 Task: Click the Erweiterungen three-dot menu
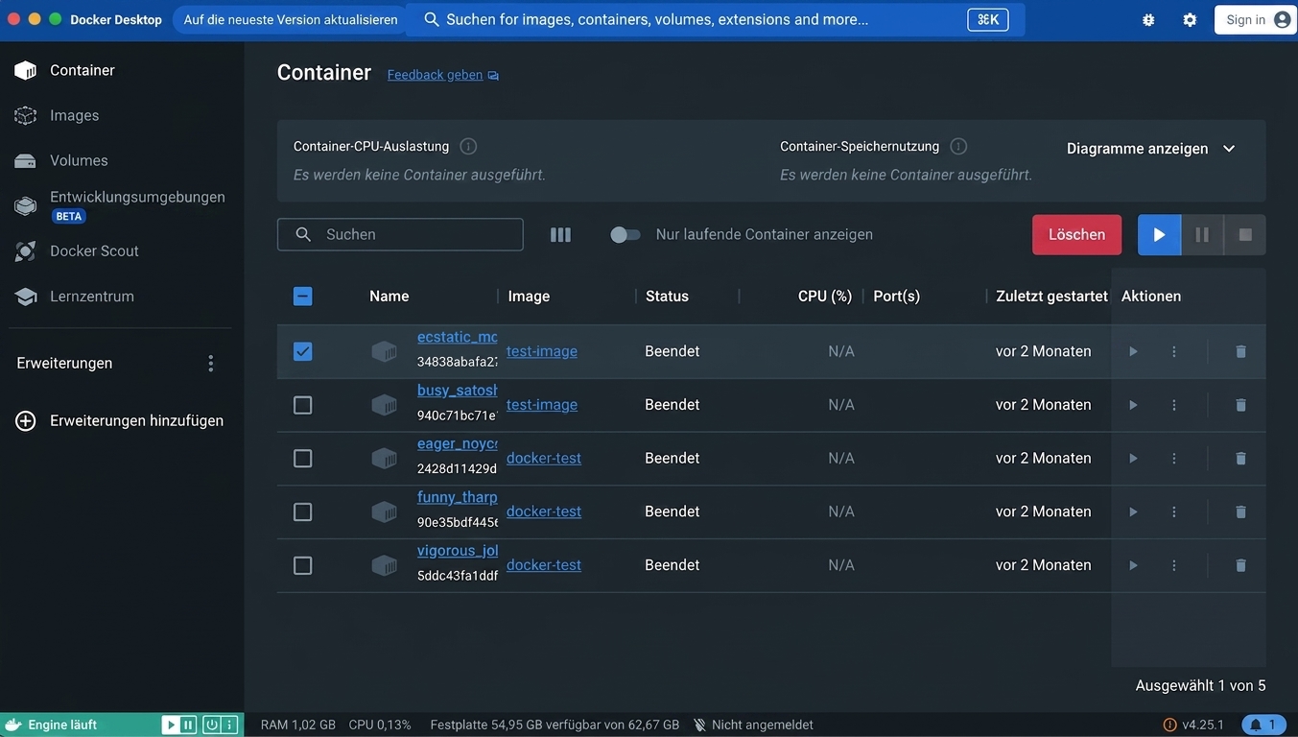(x=211, y=363)
